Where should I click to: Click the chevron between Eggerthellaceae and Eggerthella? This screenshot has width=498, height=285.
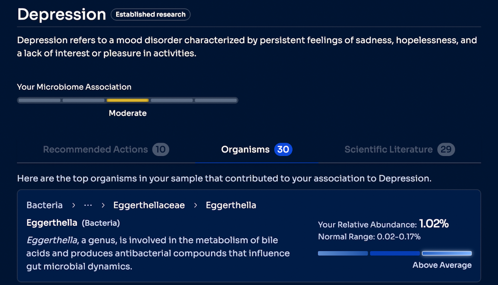click(x=196, y=205)
